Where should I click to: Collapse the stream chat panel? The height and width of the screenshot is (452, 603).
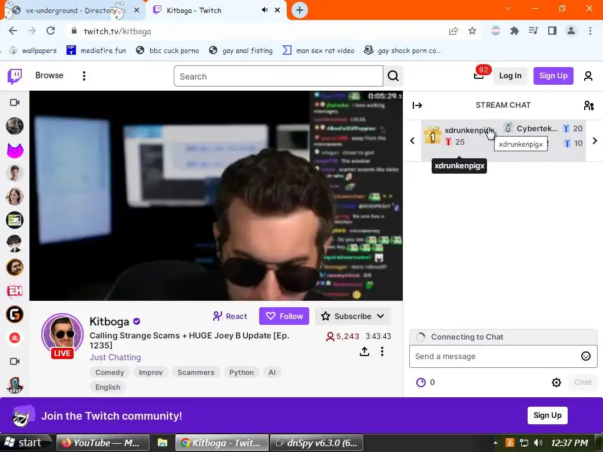tap(418, 105)
